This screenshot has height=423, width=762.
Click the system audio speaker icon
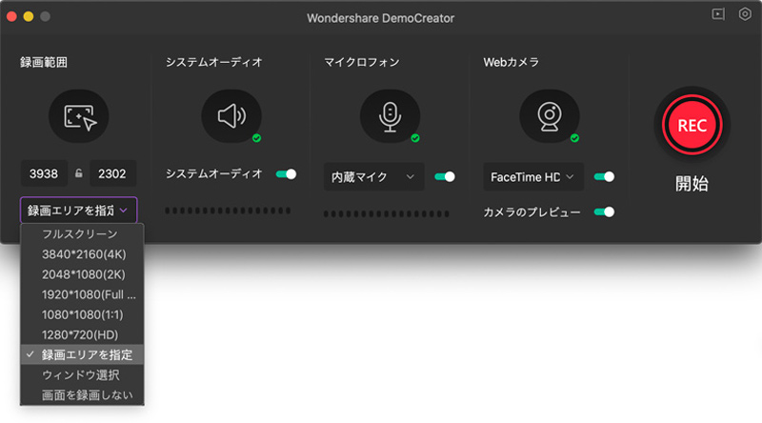click(231, 116)
